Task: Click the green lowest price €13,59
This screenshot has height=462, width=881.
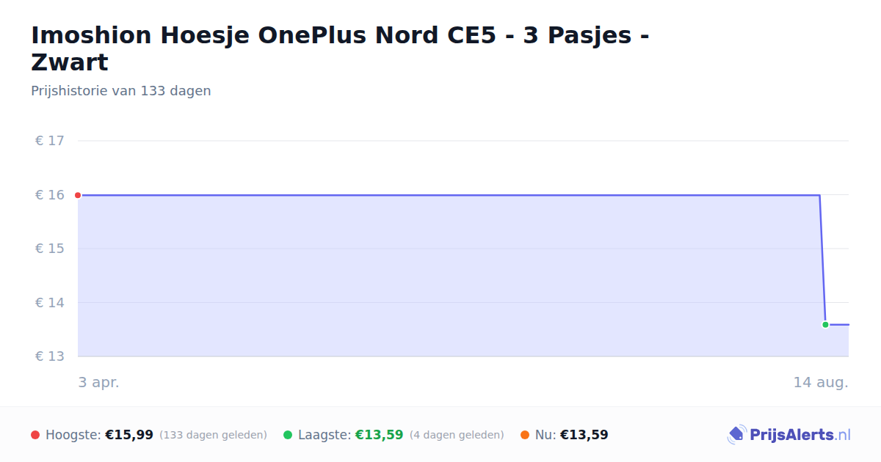Action: [x=380, y=435]
